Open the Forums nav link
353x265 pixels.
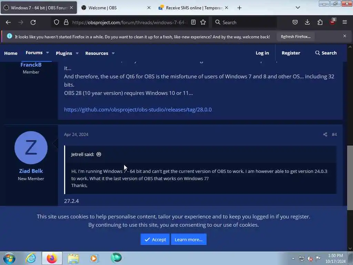(34, 53)
